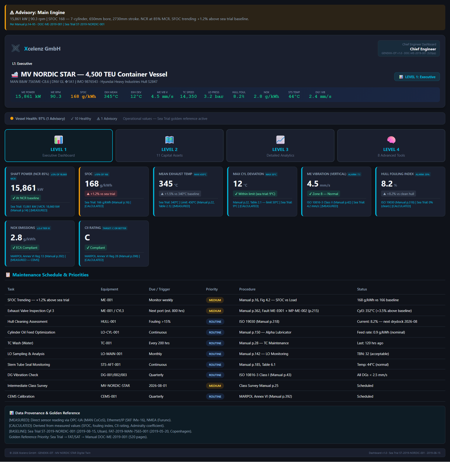
Task: Select the LO Sampling & Analysis task
Action: [225, 354]
